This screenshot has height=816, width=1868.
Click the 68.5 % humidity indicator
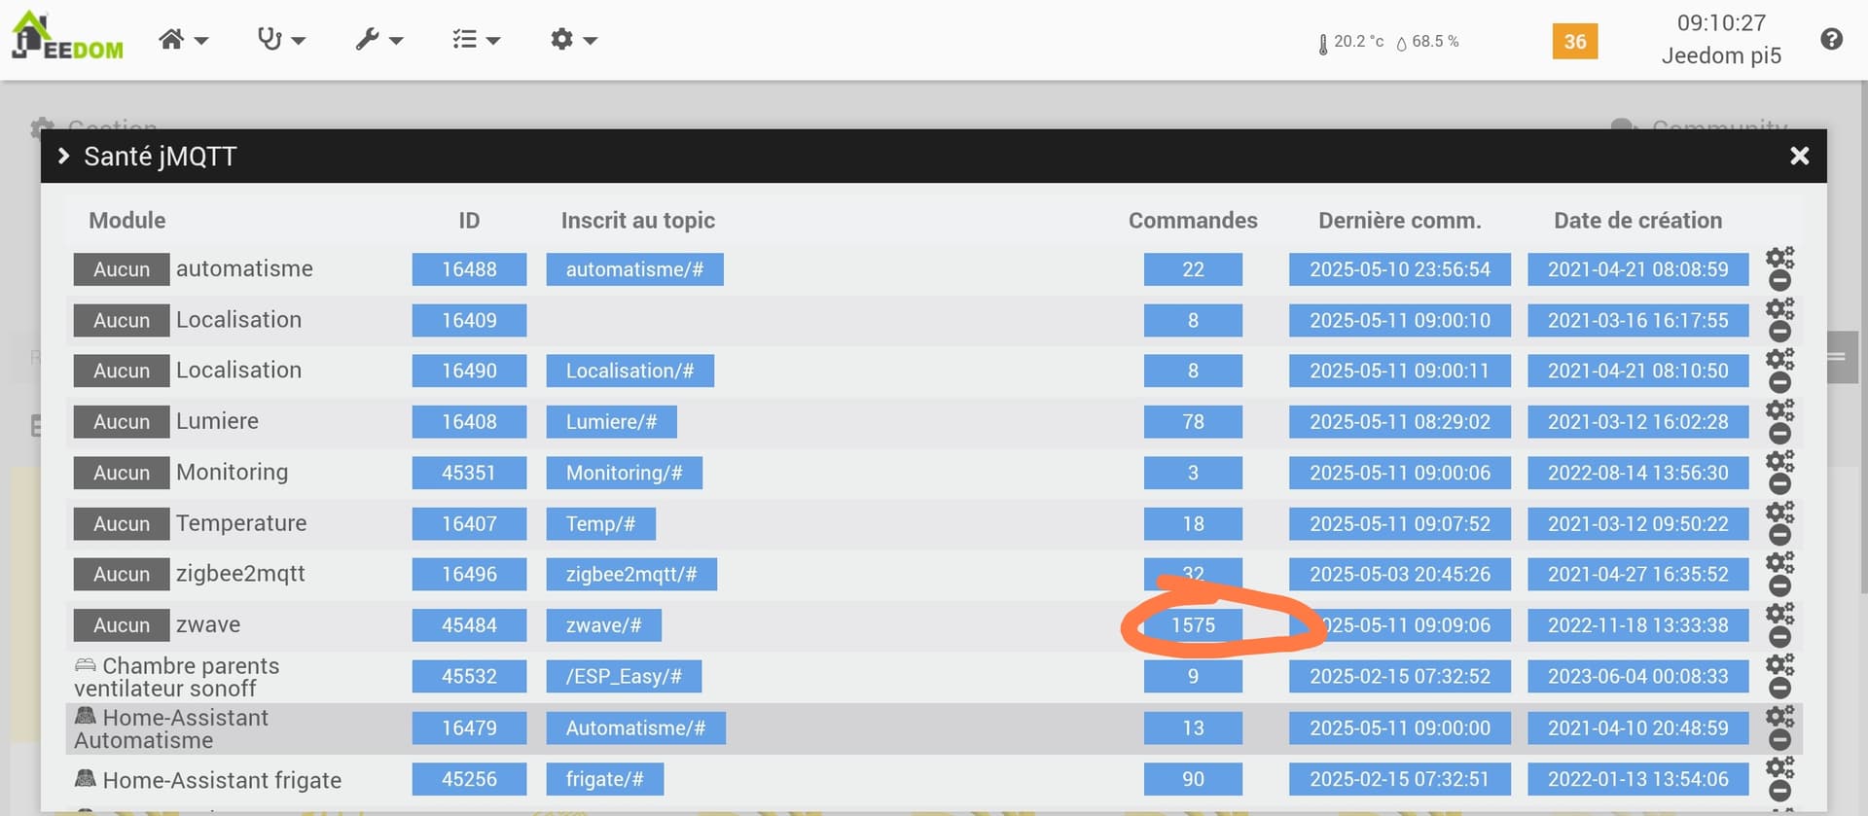[1427, 42]
